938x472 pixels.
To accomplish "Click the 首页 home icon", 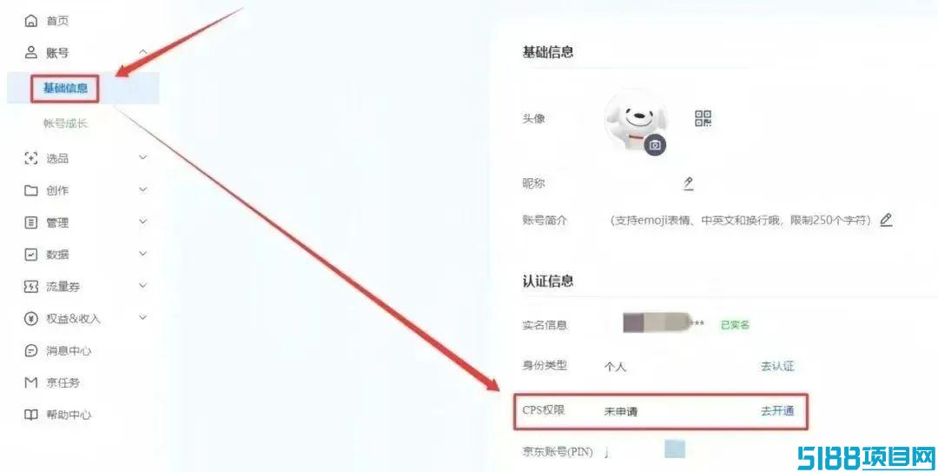I will [30, 20].
